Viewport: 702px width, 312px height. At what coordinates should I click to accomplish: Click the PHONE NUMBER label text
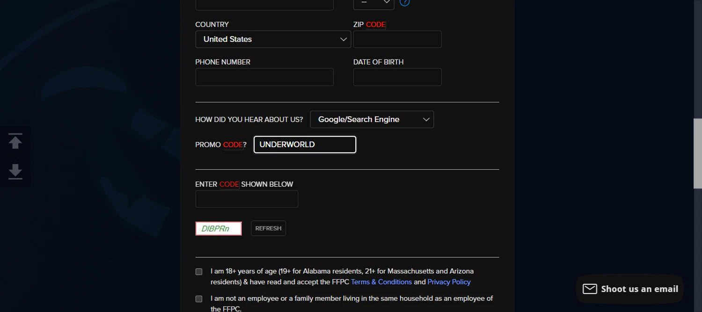(223, 62)
